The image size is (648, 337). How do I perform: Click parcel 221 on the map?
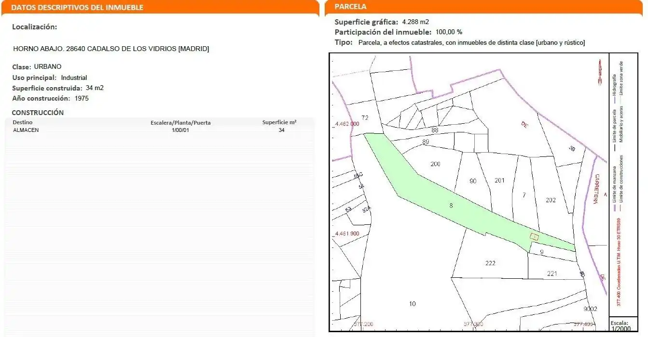click(552, 274)
